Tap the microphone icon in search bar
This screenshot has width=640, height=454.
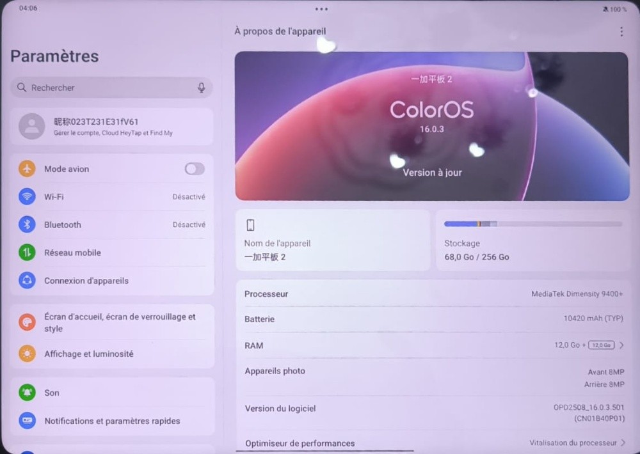(201, 88)
